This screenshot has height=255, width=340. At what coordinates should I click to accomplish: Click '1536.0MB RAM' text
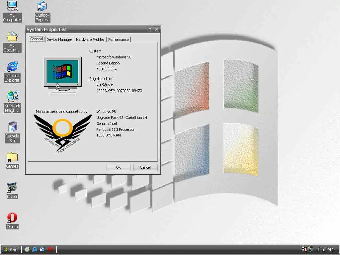[109, 135]
